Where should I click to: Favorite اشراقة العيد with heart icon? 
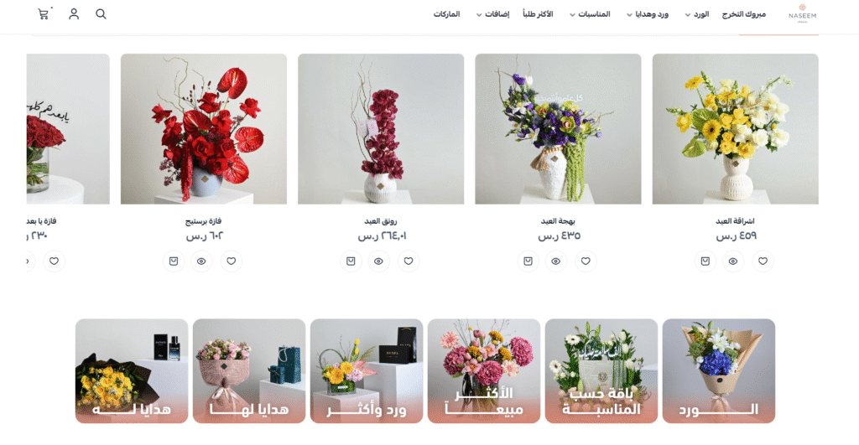tap(763, 261)
